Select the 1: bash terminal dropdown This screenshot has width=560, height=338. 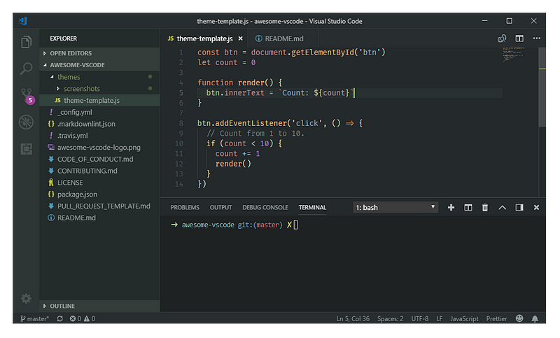(395, 207)
